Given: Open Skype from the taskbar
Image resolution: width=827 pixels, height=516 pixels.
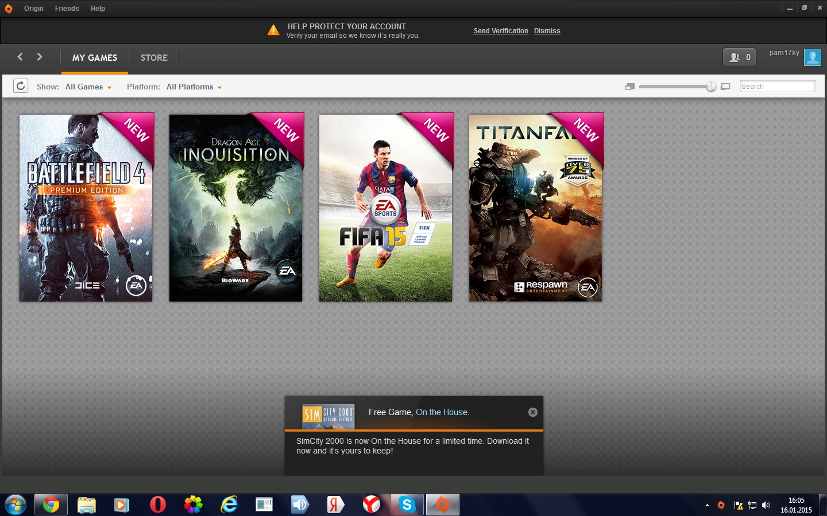Looking at the screenshot, I should (x=407, y=505).
